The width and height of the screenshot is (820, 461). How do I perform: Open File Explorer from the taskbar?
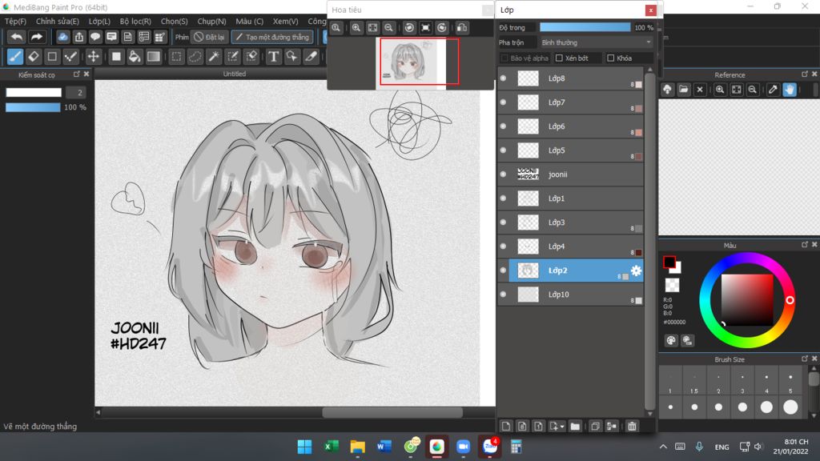point(358,447)
